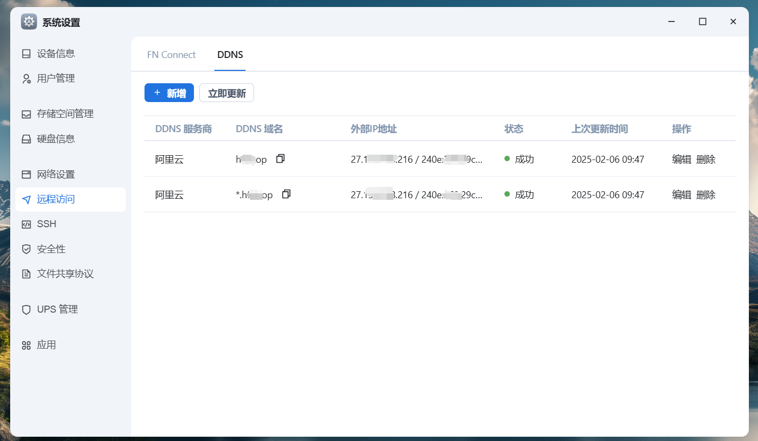Click the SSH code icon
758x441 pixels.
pyautogui.click(x=26, y=224)
